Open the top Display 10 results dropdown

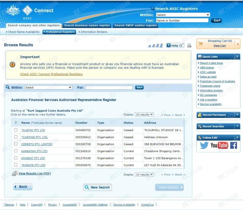(144, 114)
